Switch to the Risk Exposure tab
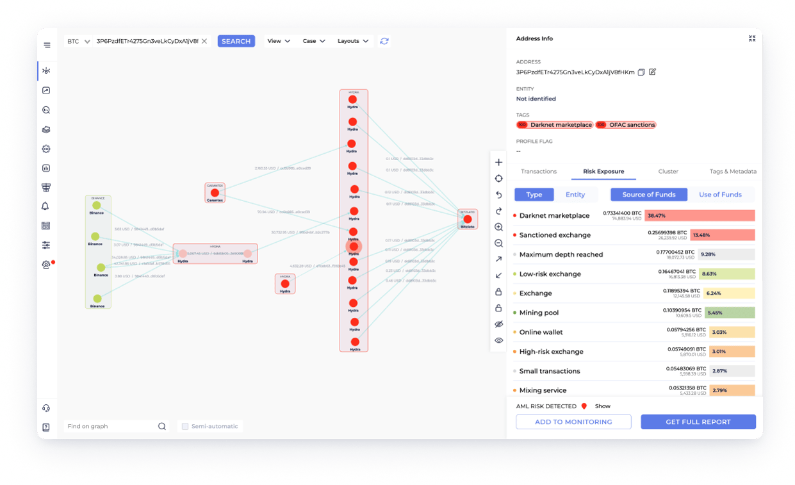795x485 pixels. [x=603, y=172]
